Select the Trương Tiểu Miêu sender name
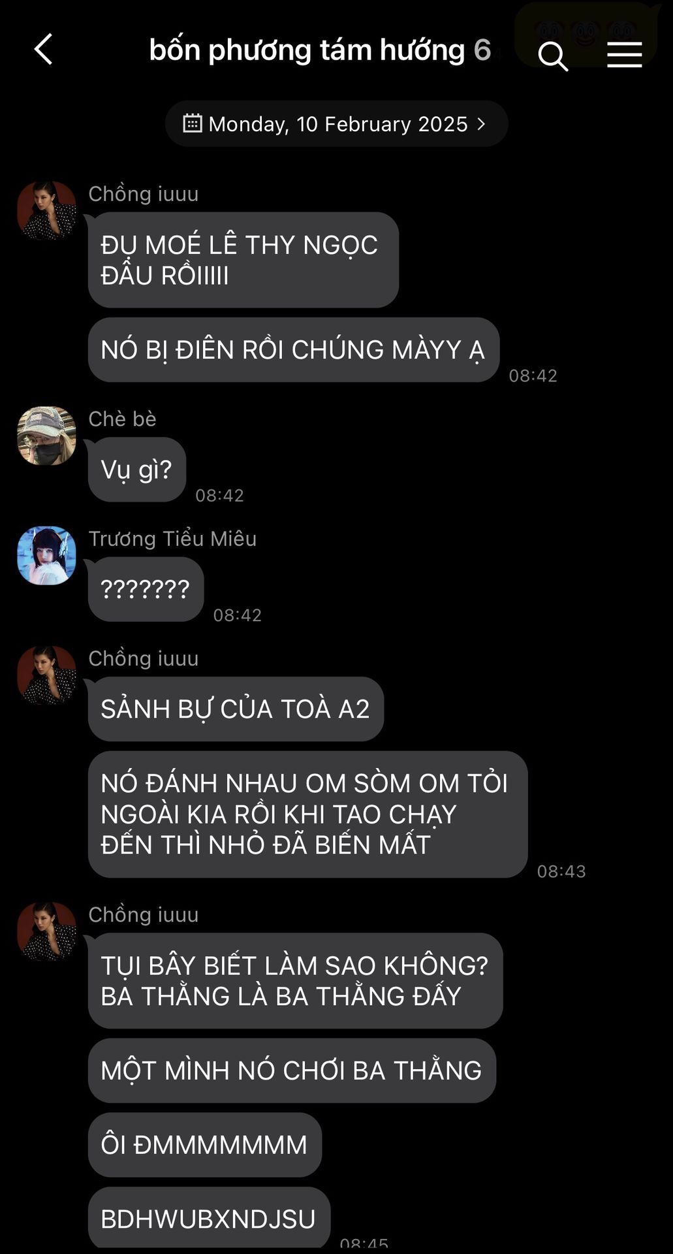 [172, 539]
